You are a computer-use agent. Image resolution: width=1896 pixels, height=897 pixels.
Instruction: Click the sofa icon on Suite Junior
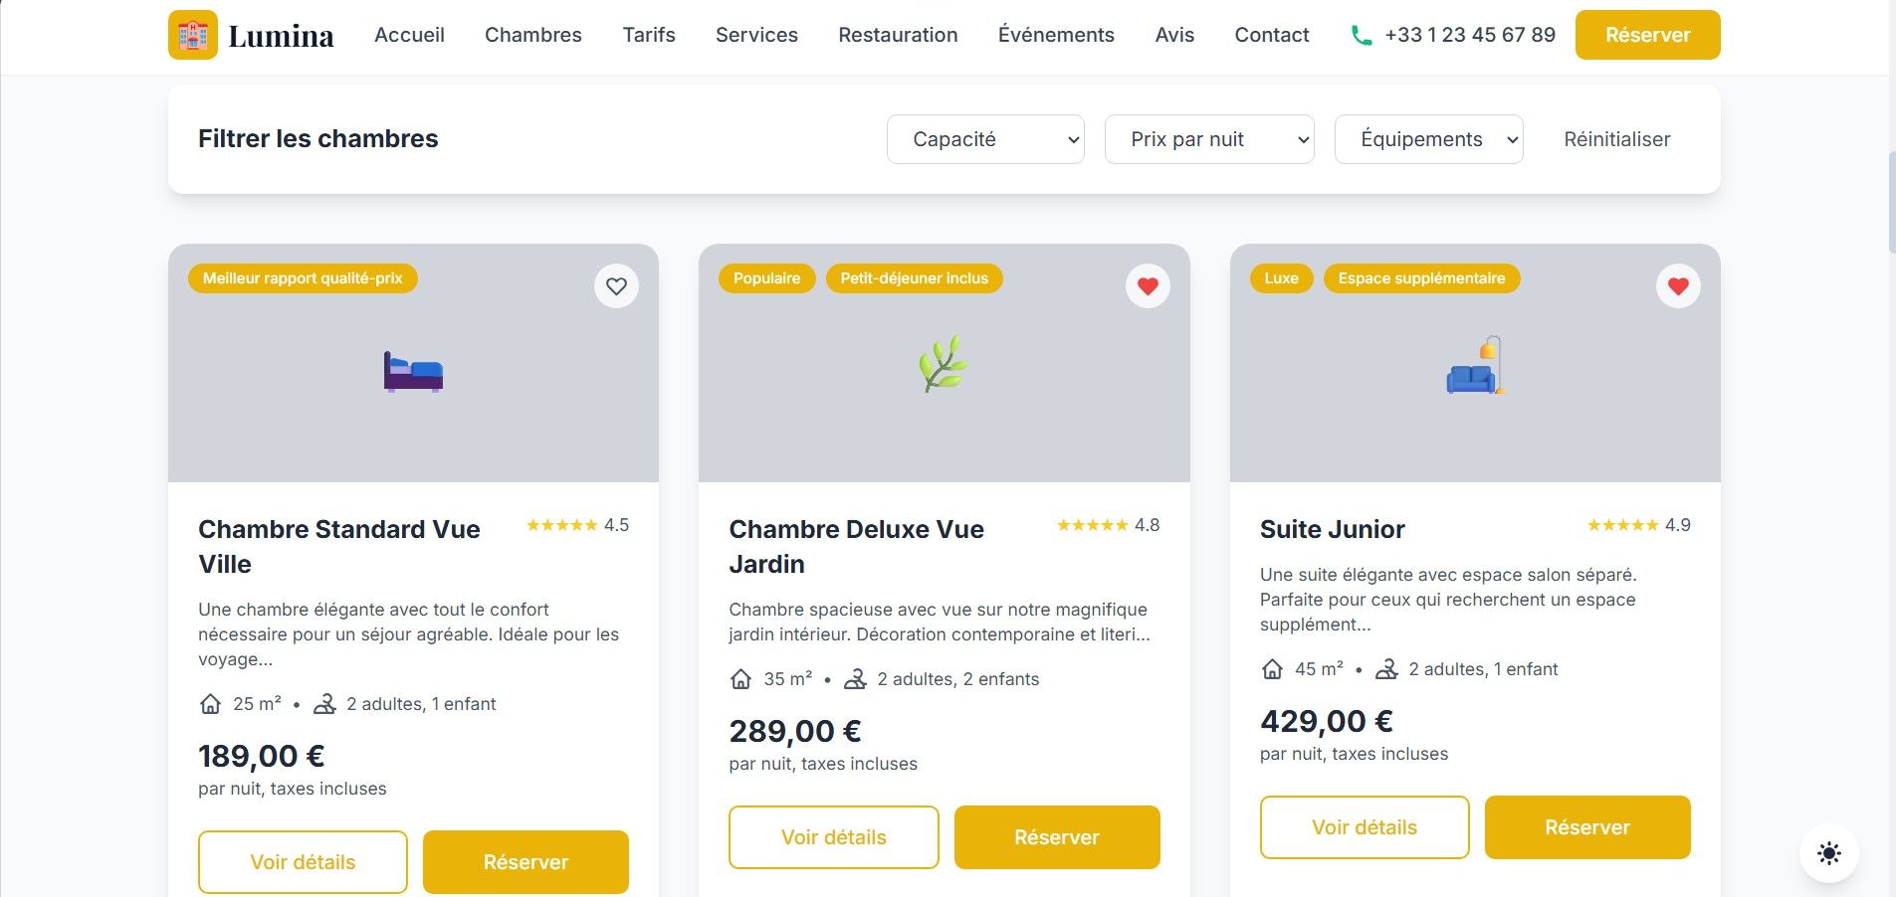point(1475,366)
